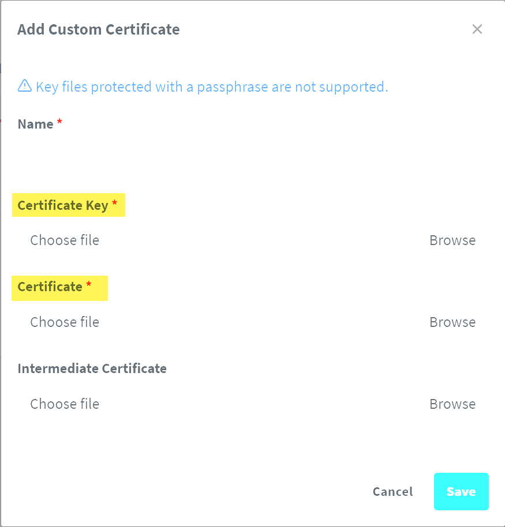The width and height of the screenshot is (505, 527).
Task: Click the highlighted Certificate Key label
Action: point(62,206)
